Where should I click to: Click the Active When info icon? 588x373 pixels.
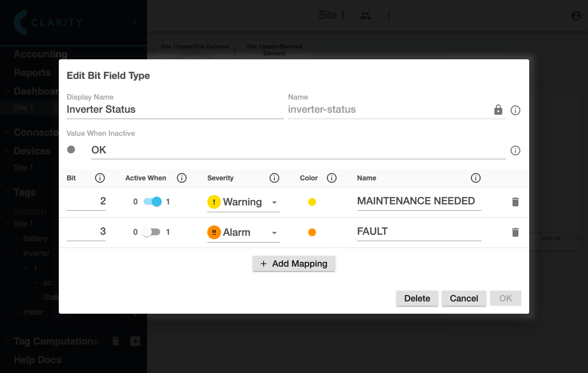pyautogui.click(x=182, y=178)
